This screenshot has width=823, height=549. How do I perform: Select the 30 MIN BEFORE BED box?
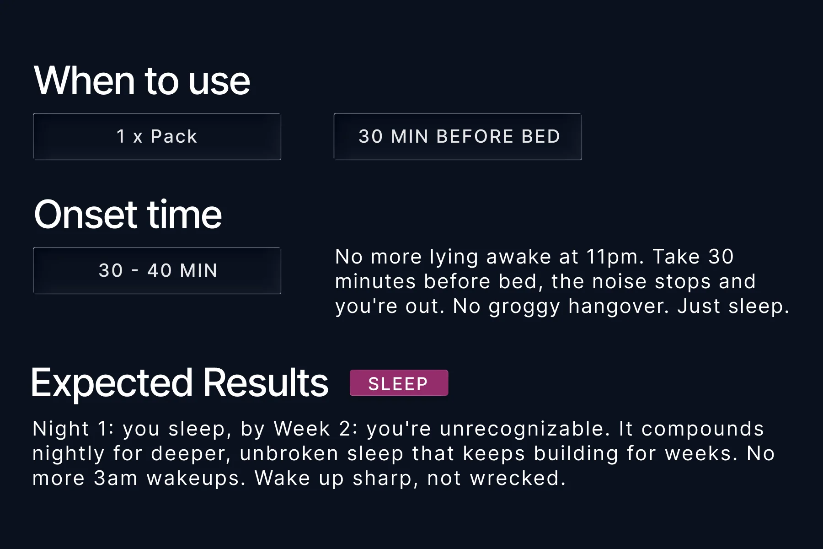pos(458,136)
